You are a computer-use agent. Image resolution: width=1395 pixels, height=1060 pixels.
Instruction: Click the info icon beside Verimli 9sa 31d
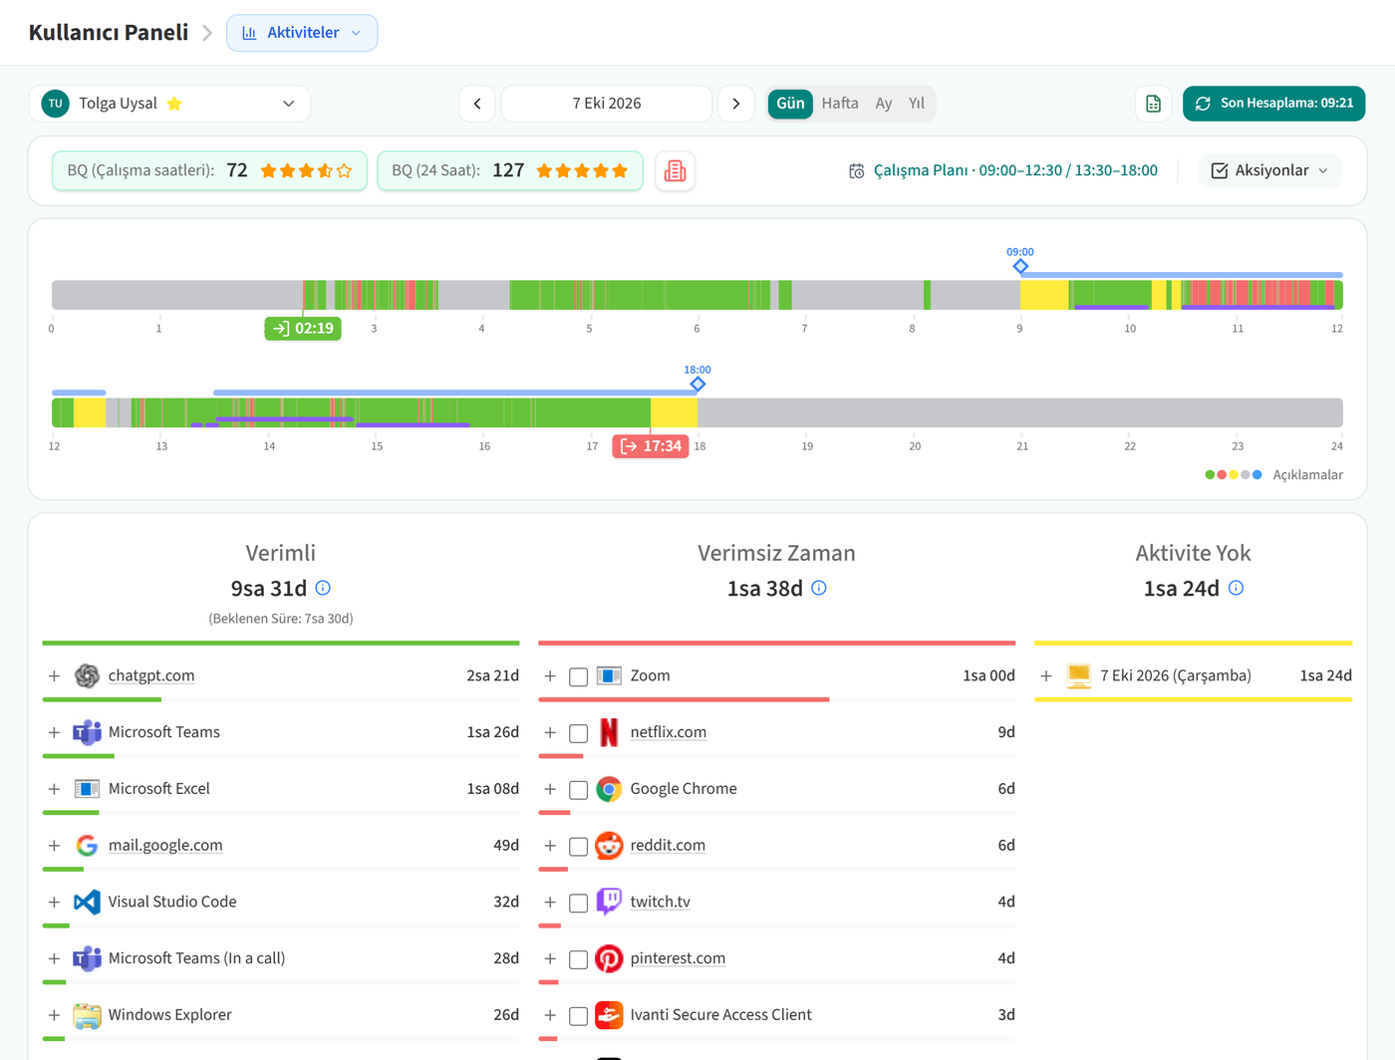[323, 588]
